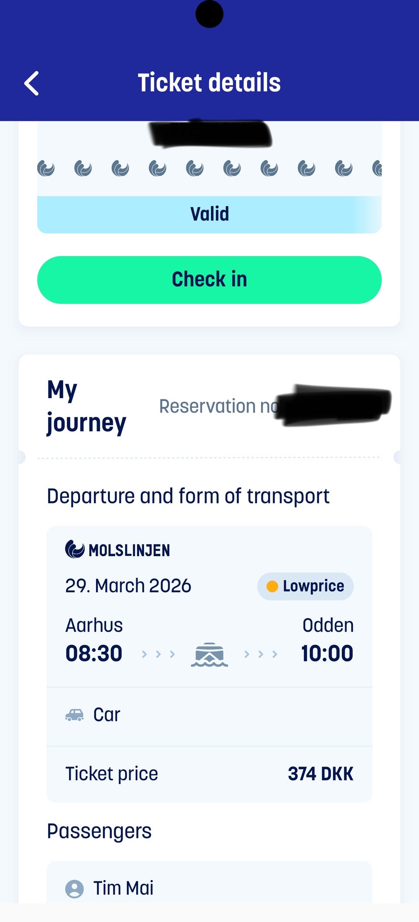Click the Molslinjen logo icon
The width and height of the screenshot is (419, 922).
tap(75, 549)
